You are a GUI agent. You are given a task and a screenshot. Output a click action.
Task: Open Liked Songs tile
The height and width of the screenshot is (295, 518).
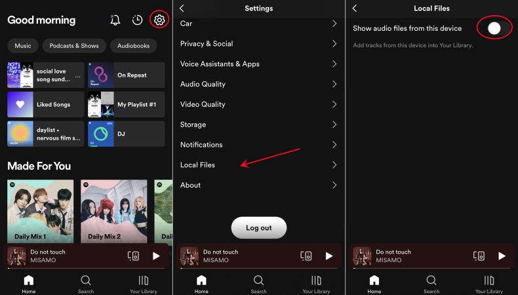pyautogui.click(x=46, y=104)
